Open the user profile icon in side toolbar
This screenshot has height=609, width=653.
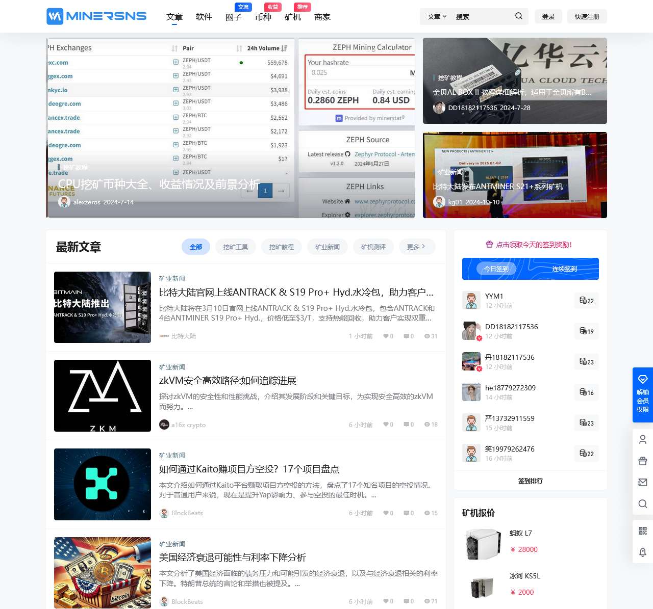(643, 439)
